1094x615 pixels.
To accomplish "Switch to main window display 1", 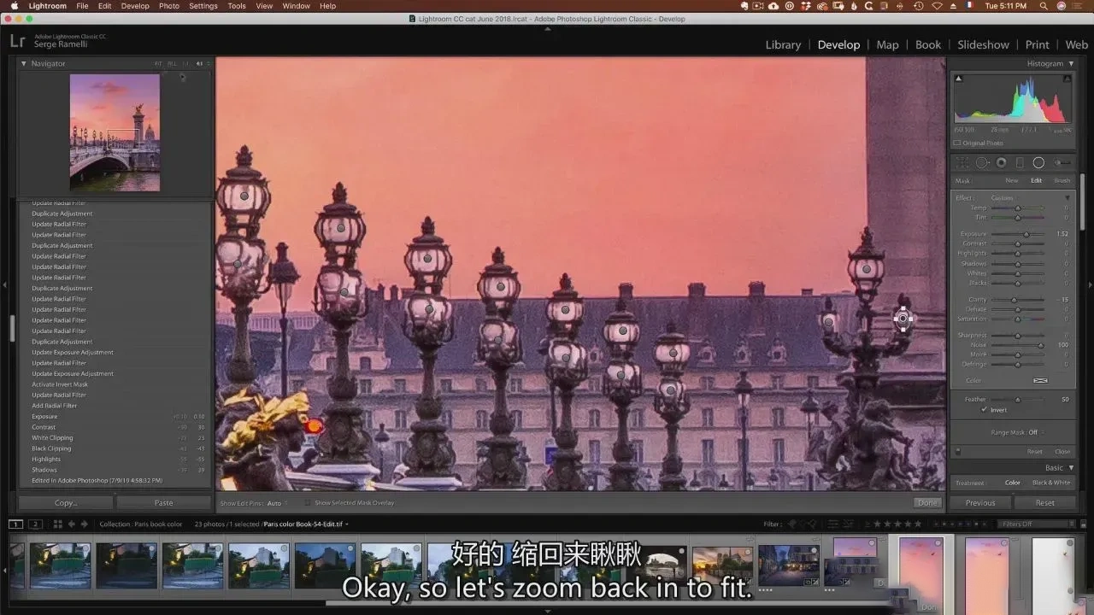I will point(15,524).
